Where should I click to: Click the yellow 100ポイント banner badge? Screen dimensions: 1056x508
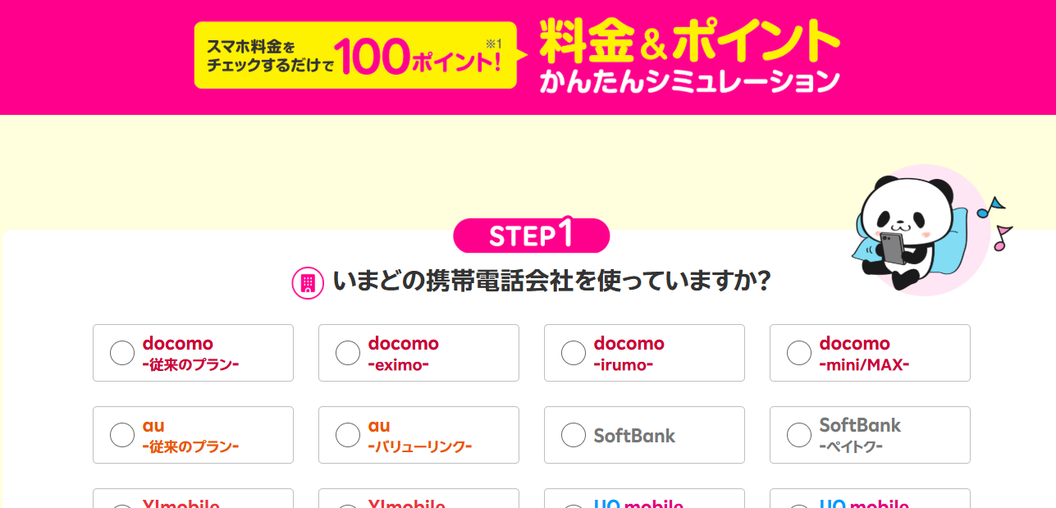point(354,55)
